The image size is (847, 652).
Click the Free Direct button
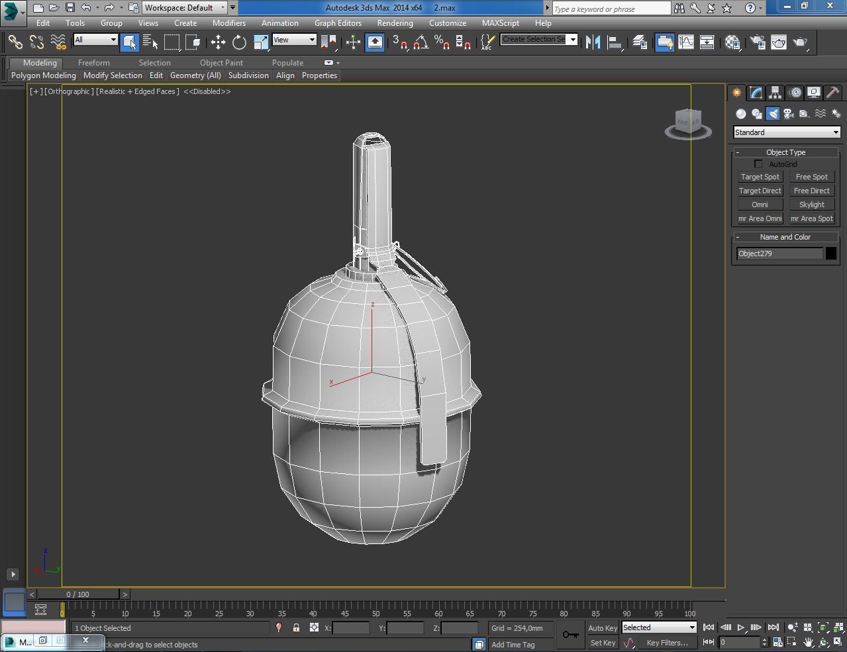pos(811,191)
